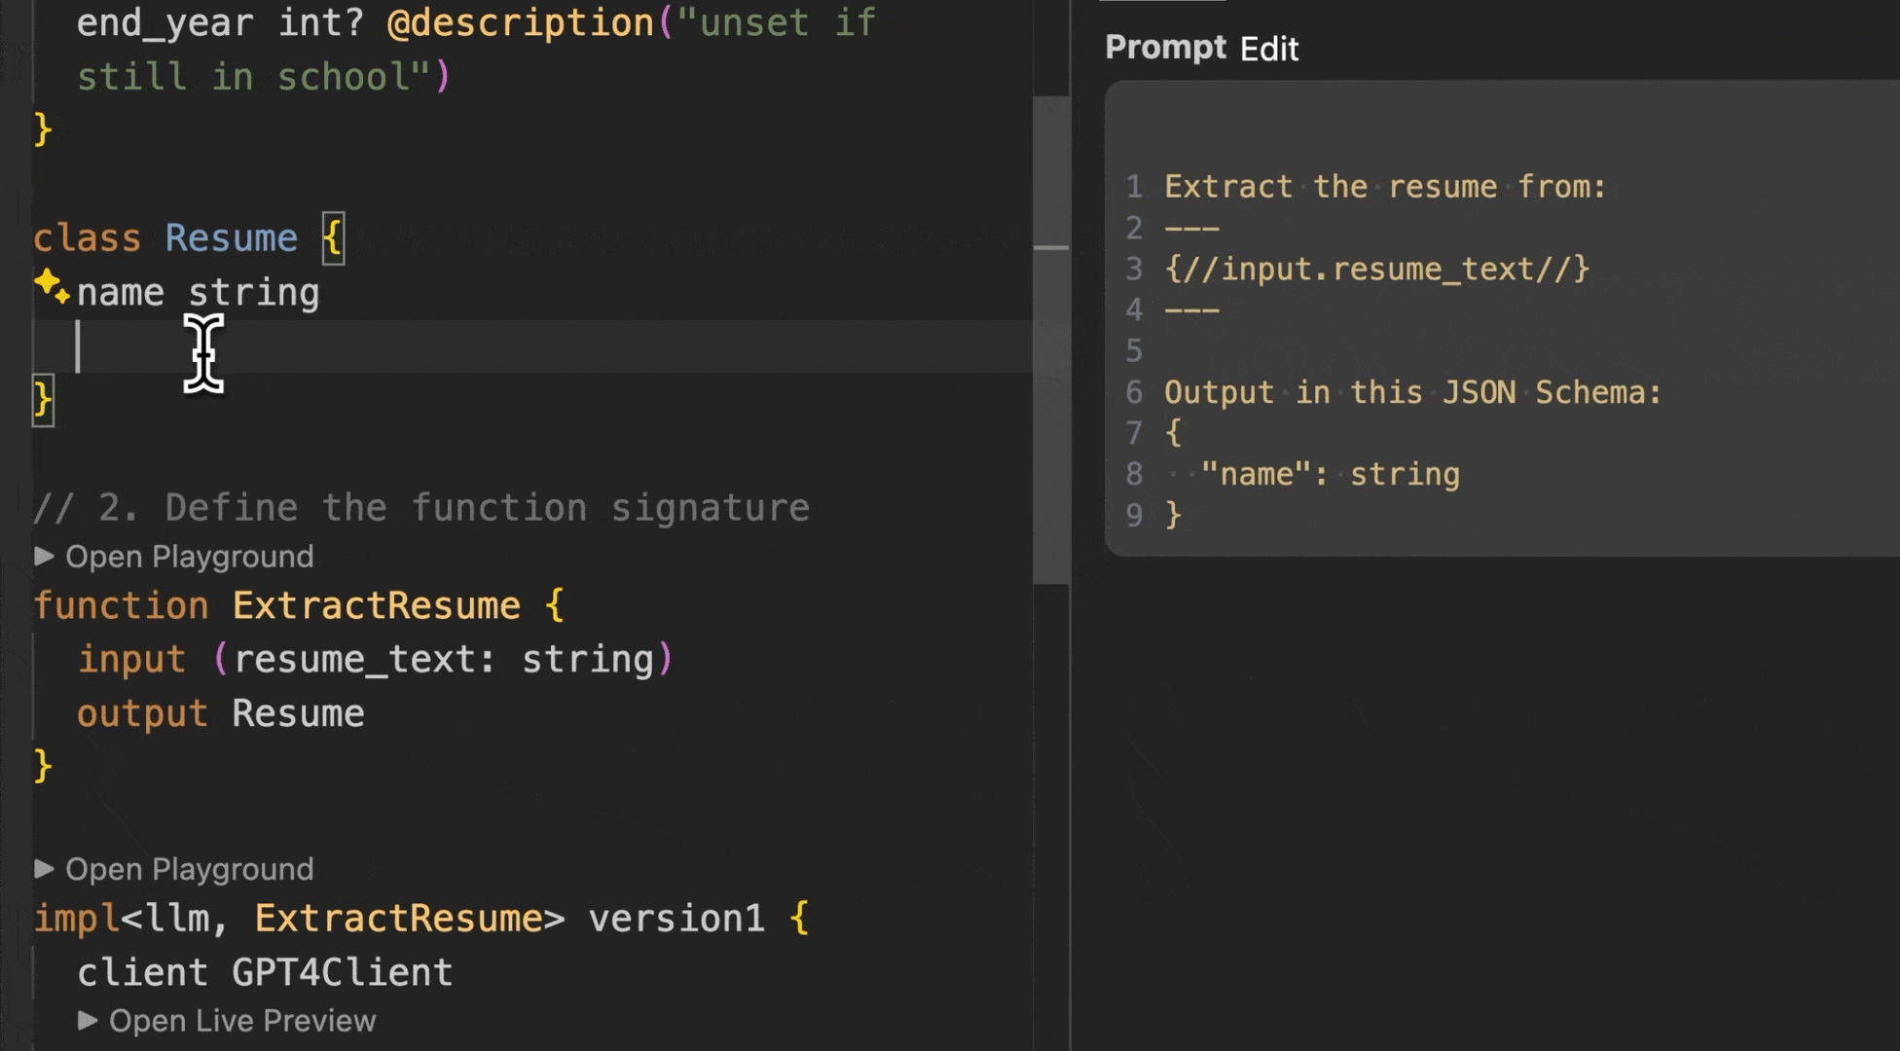1900x1051 pixels.
Task: Click play triangle above impl version1 line
Action: pyautogui.click(x=44, y=868)
